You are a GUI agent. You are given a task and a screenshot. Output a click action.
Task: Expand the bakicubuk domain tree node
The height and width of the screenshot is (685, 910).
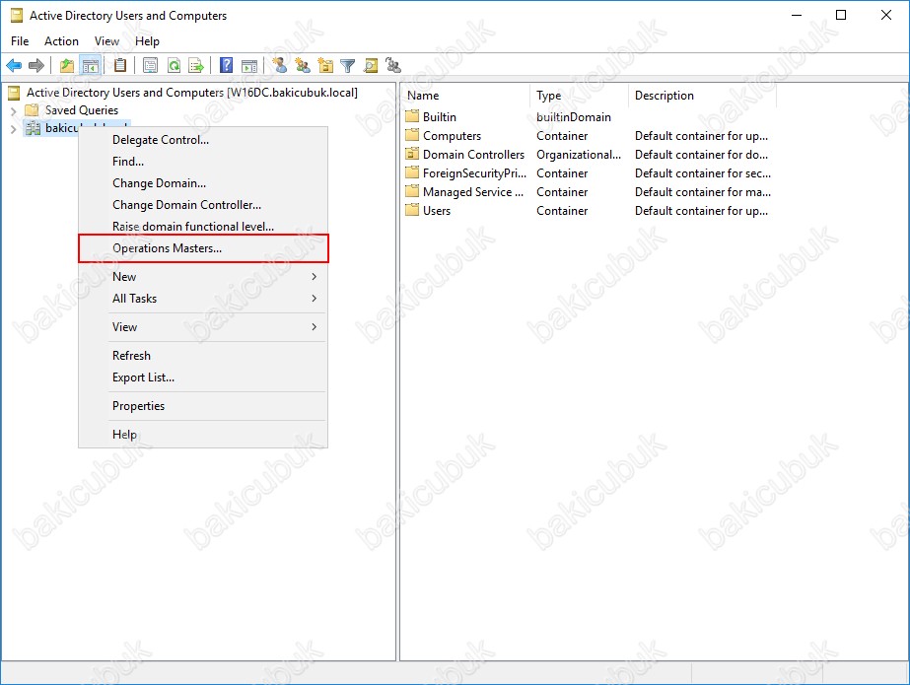(x=14, y=128)
